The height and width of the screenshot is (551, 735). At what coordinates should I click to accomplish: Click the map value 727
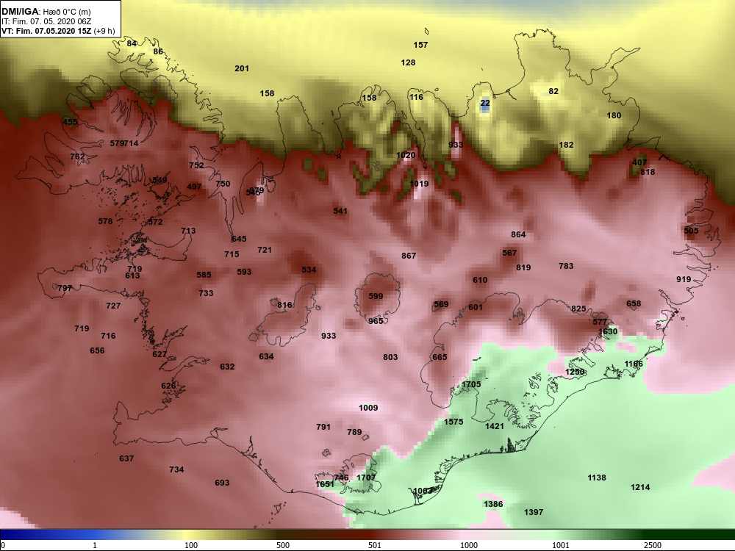tap(113, 306)
